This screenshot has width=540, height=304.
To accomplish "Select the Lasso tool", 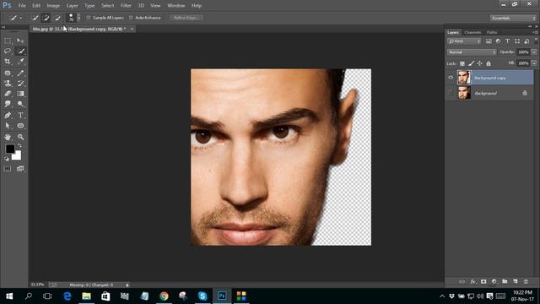I will (x=8, y=51).
